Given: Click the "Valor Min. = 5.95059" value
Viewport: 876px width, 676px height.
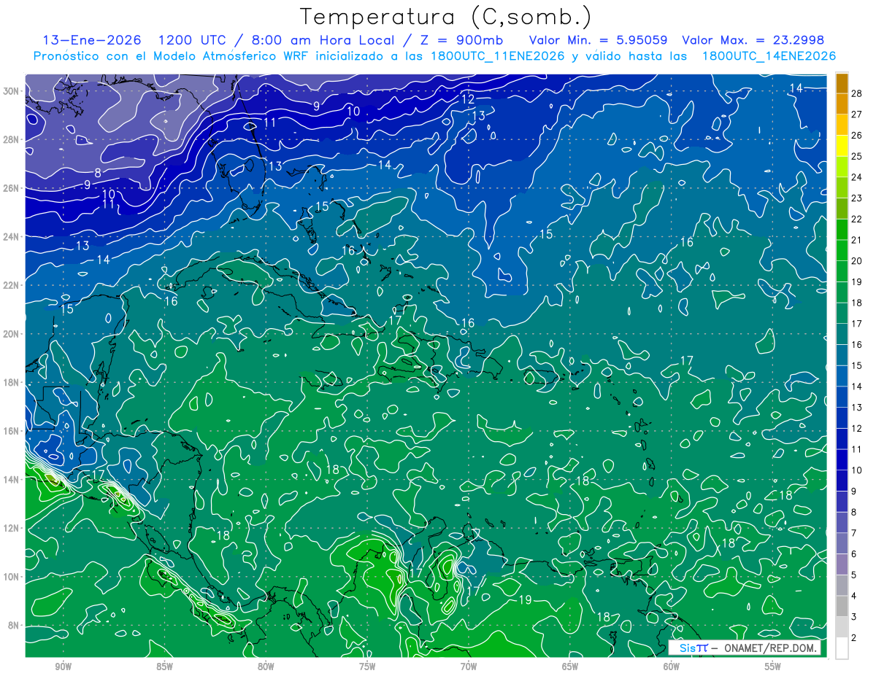Looking at the screenshot, I should click(x=598, y=40).
